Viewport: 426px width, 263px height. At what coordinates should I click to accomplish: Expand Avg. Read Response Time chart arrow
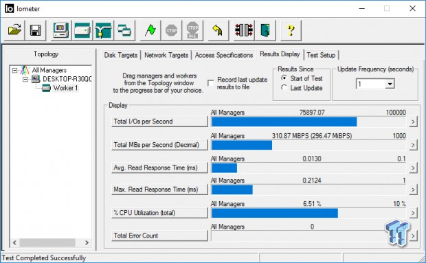click(413, 168)
